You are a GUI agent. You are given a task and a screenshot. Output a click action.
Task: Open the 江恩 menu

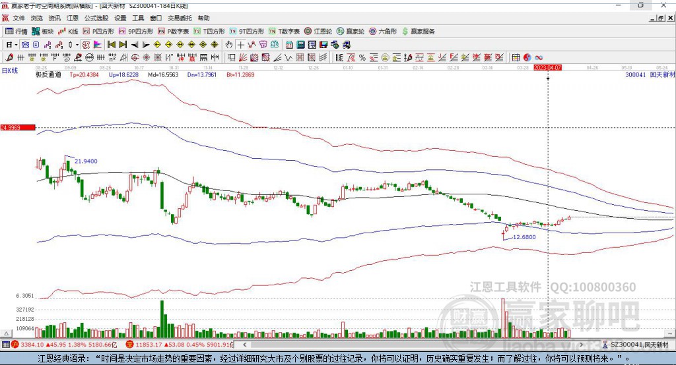(73, 18)
